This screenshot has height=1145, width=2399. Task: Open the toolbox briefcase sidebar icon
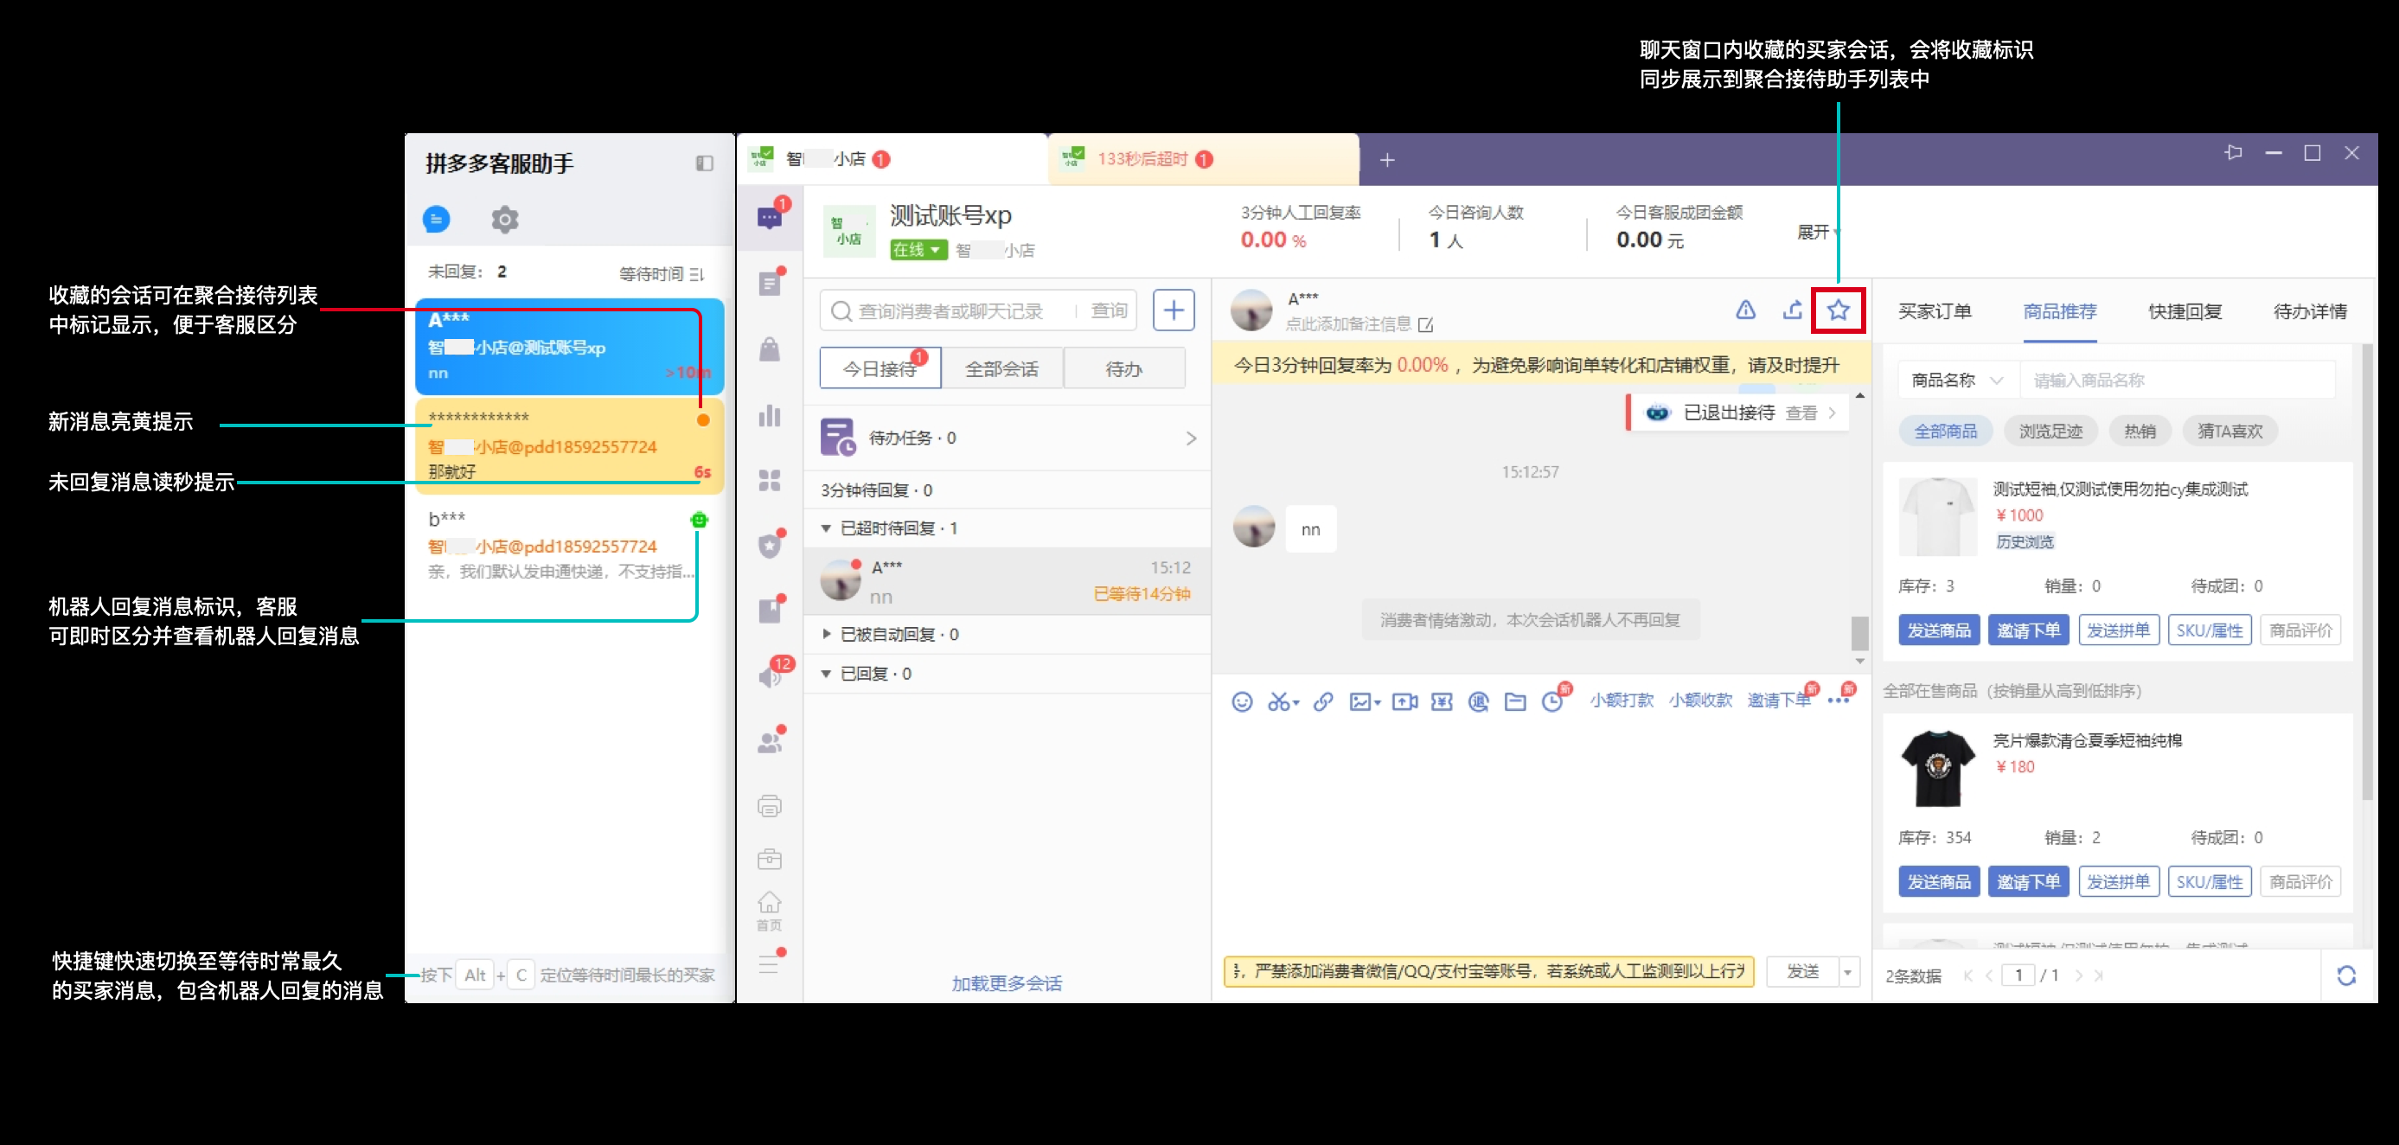click(769, 859)
